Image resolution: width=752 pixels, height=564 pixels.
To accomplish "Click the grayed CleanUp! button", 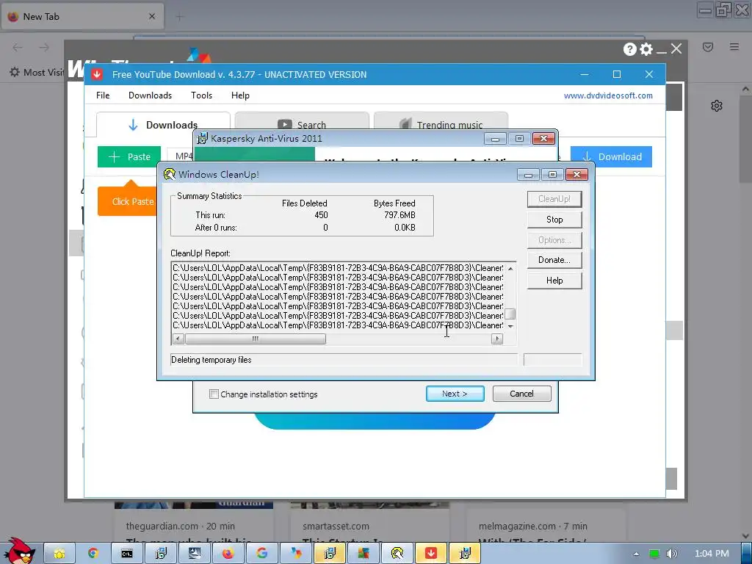I will pyautogui.click(x=554, y=198).
